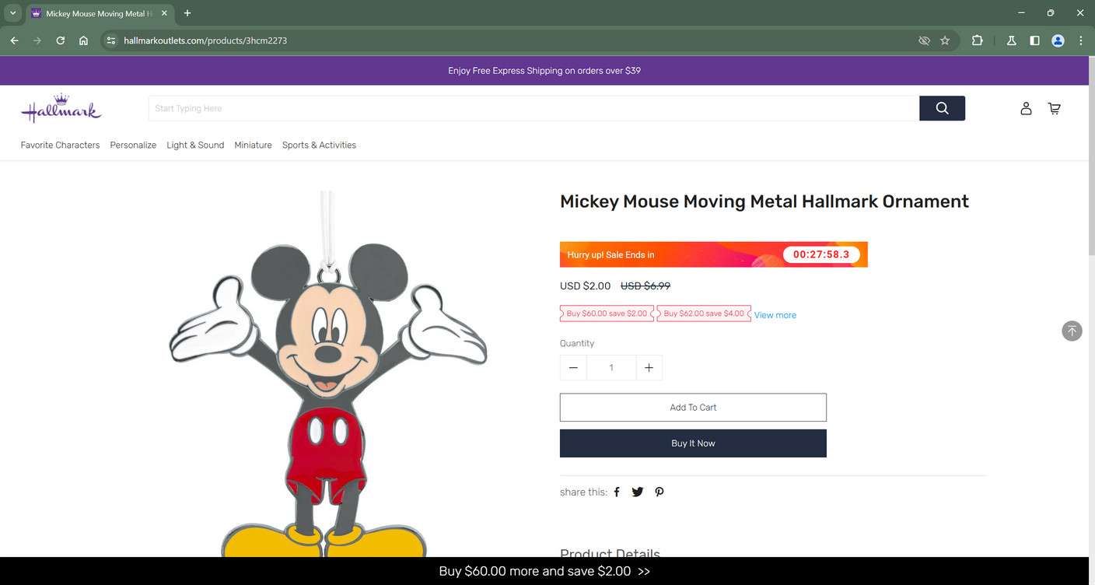Share the product via the Facebook icon
Image resolution: width=1095 pixels, height=585 pixels.
tap(617, 492)
